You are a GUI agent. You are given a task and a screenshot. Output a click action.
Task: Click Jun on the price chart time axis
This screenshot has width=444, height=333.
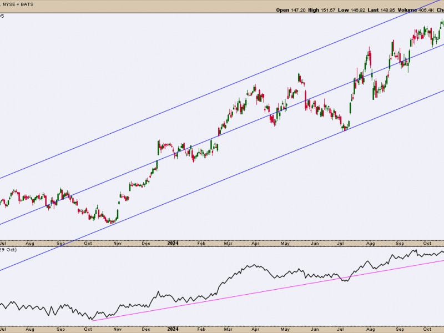click(x=315, y=243)
